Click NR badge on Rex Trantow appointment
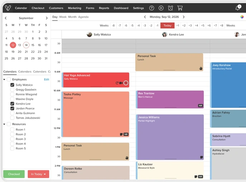 [201, 106]
